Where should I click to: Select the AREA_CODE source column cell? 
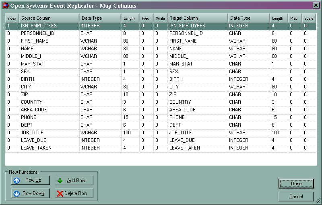34,110
